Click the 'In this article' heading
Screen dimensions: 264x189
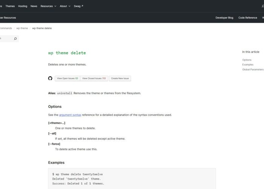tap(251, 52)
